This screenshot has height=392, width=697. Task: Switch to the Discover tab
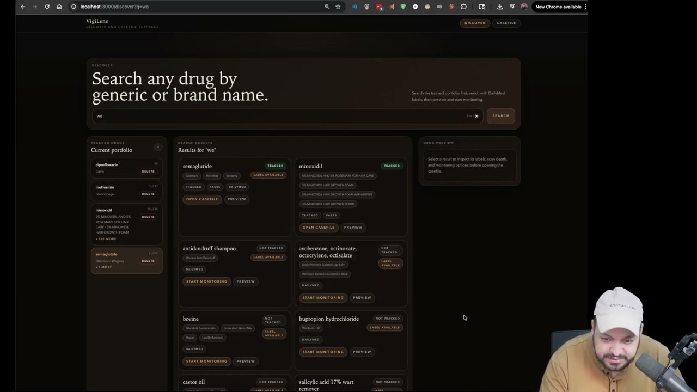point(475,23)
